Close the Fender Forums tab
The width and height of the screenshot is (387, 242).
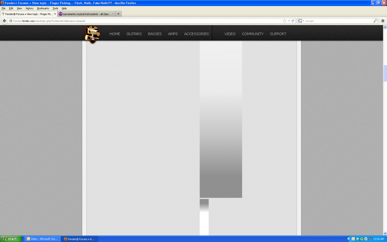pyautogui.click(x=55, y=14)
